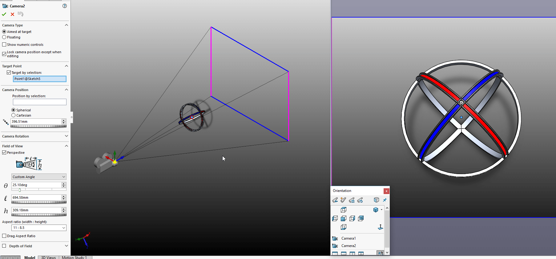Click the view rectangle distance thumbwheel
Image resolution: width=556 pixels, height=259 pixels.
pos(39,202)
